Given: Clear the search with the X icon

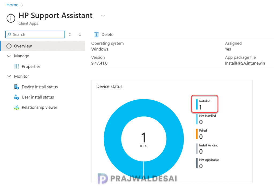Looking at the screenshot, I should click(70, 34).
